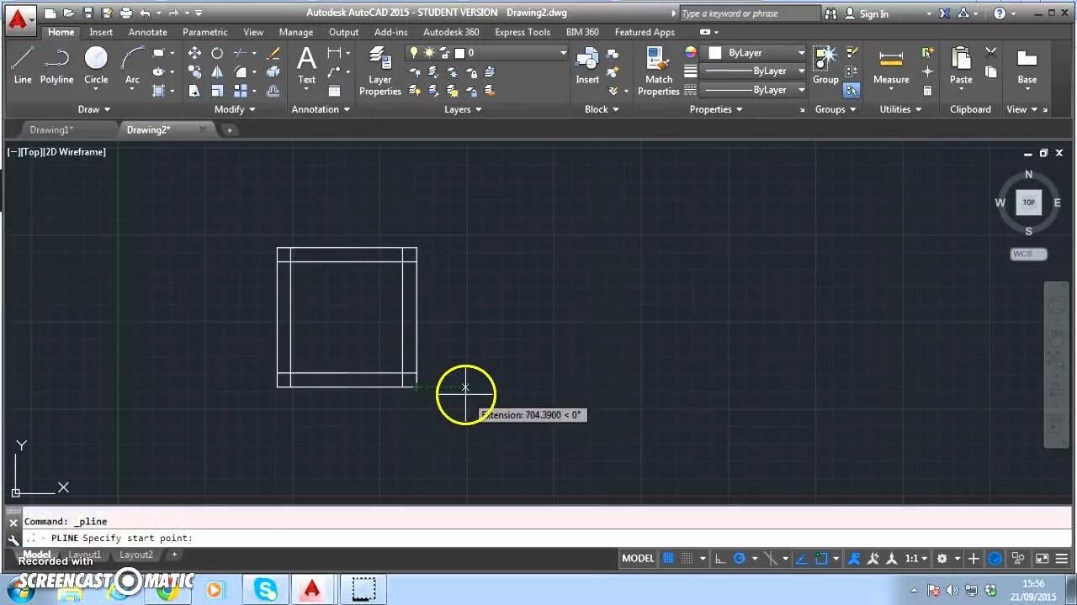Select the Line tool

click(23, 66)
